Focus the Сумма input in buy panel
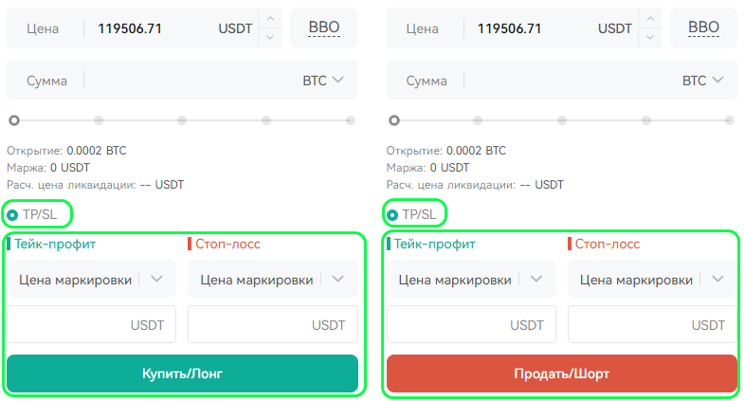Viewport: 744px width, 401px height. [192, 81]
